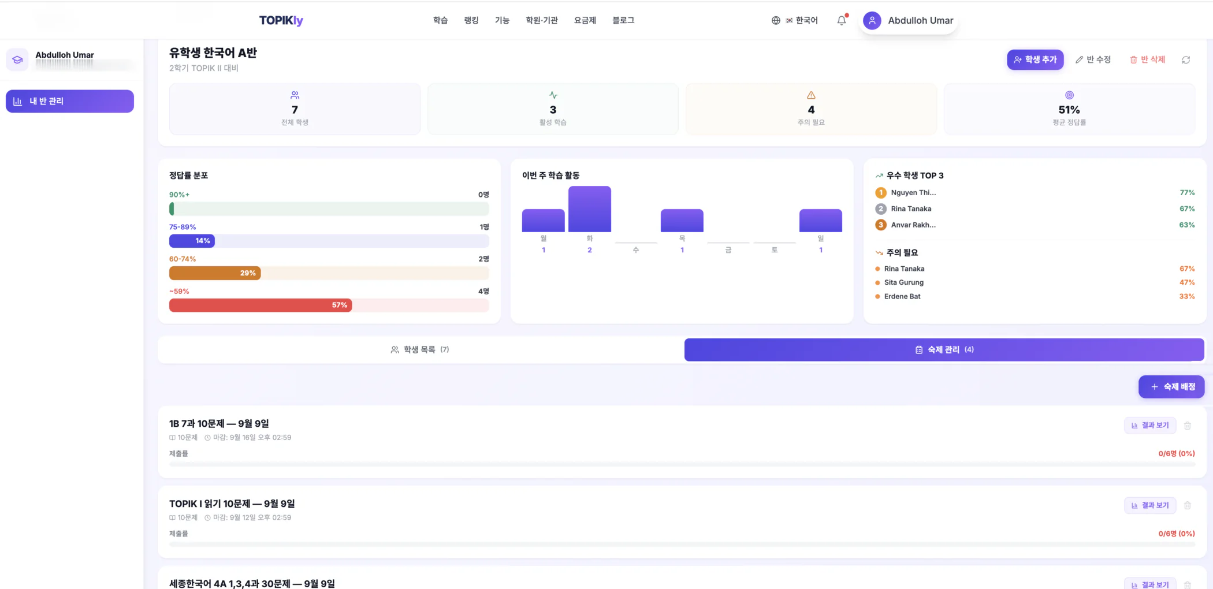Open the 블로그 page
The height and width of the screenshot is (589, 1213).
[623, 20]
